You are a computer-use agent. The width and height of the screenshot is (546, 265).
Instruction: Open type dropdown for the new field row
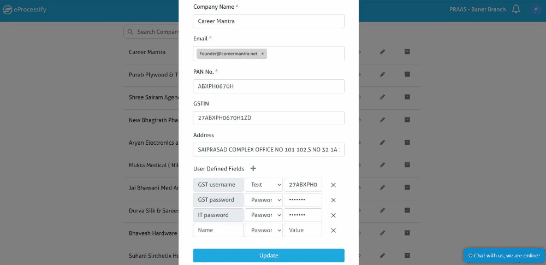click(x=264, y=231)
